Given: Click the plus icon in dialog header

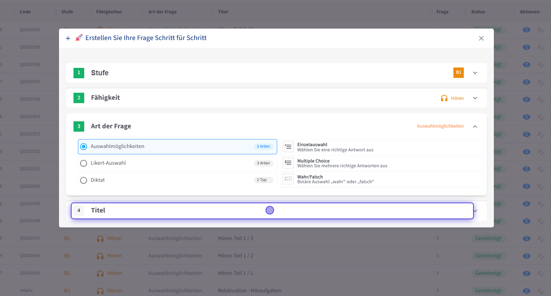Looking at the screenshot, I should (x=68, y=38).
